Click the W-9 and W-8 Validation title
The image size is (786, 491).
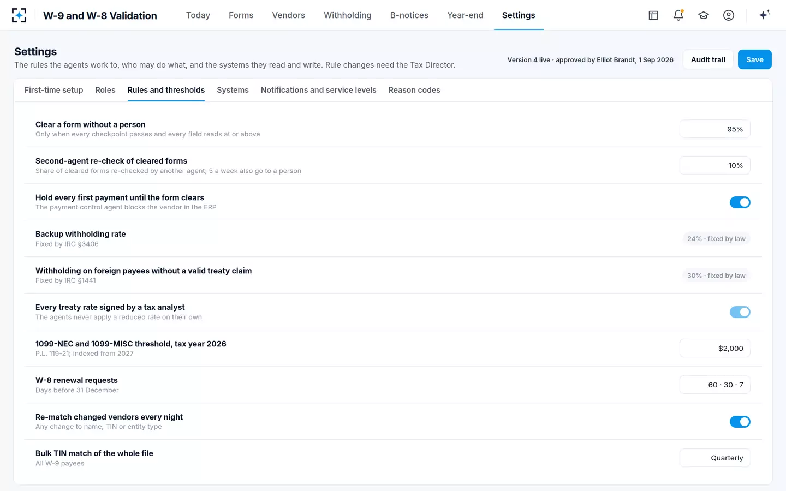pos(100,16)
